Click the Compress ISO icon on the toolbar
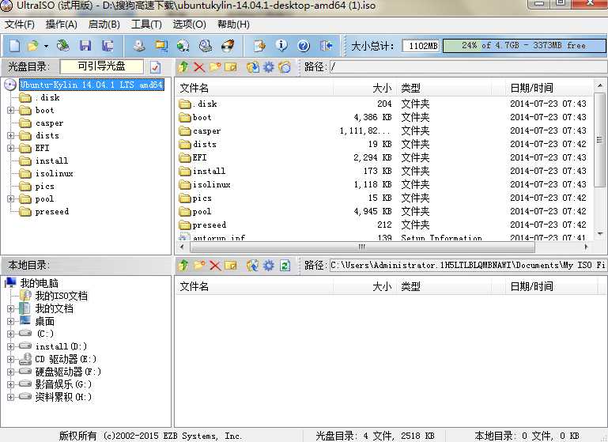The width and height of the screenshot is (608, 442). 161,46
